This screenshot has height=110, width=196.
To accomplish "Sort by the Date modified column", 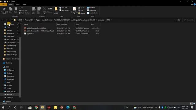I will [66, 24].
